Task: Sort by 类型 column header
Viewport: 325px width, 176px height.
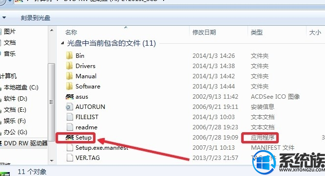Action: pyautogui.click(x=257, y=32)
